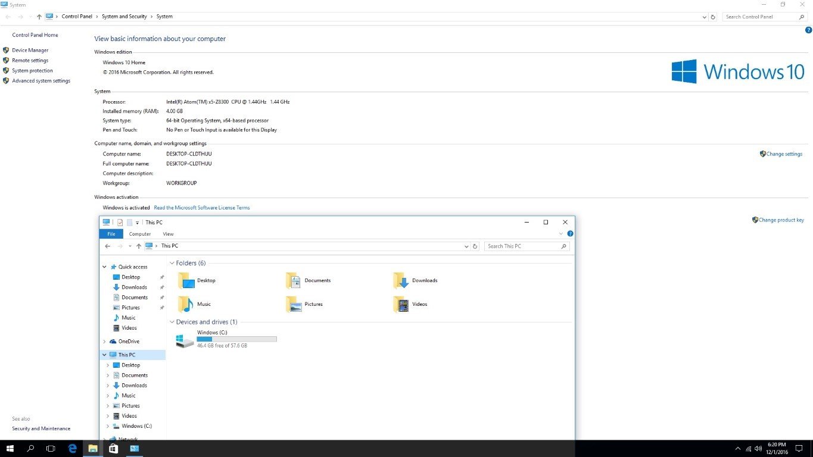Open Remote settings link
The width and height of the screenshot is (813, 457).
[30, 61]
